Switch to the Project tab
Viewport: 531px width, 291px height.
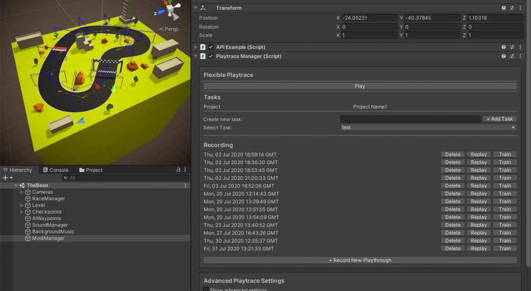[x=91, y=170]
